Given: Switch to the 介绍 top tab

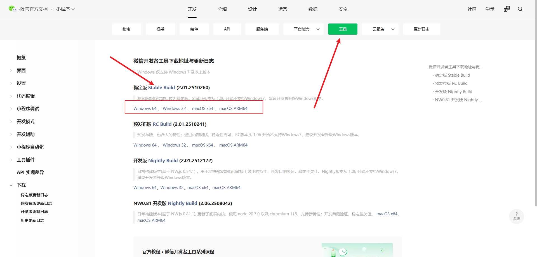Looking at the screenshot, I should point(222,9).
